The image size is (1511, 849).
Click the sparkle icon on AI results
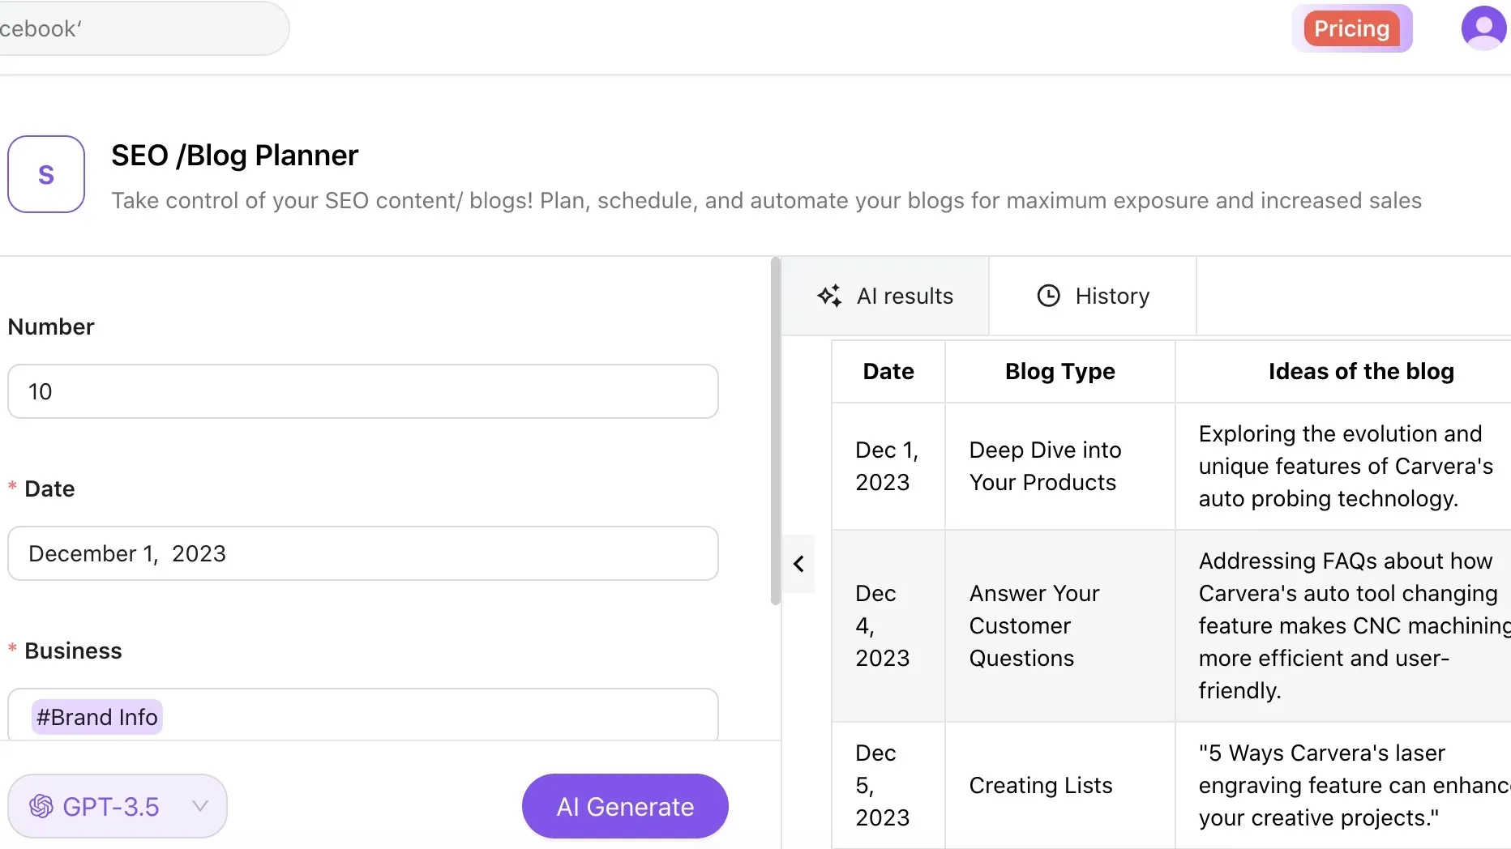coord(829,296)
